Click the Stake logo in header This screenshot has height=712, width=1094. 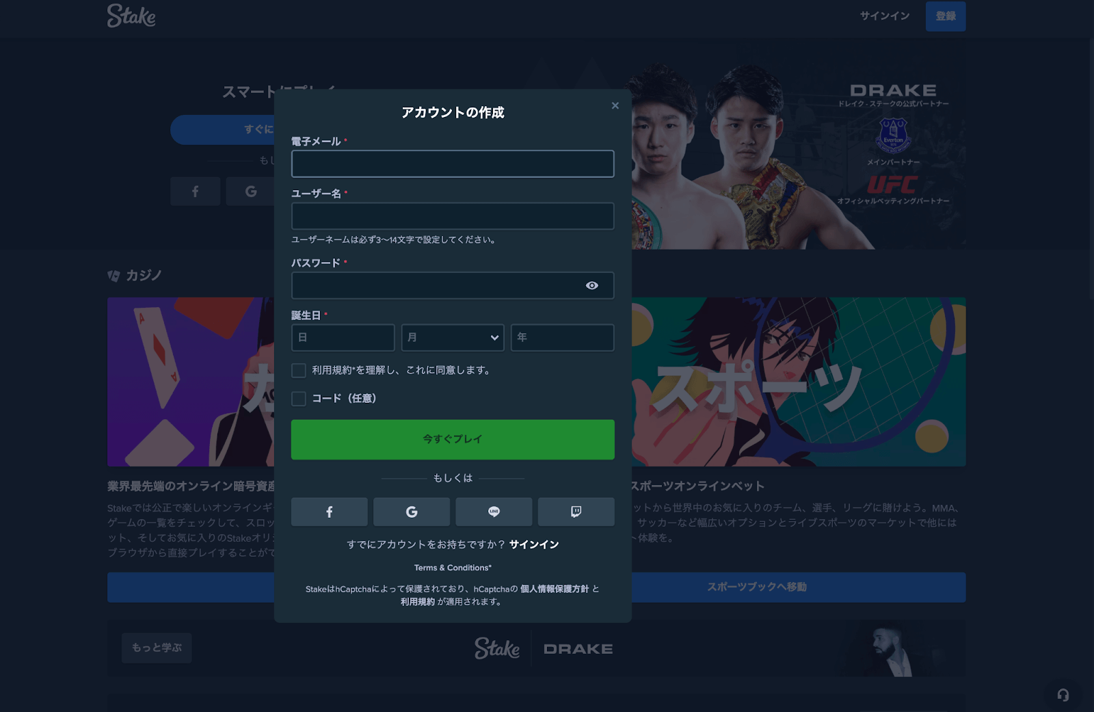coord(131,16)
